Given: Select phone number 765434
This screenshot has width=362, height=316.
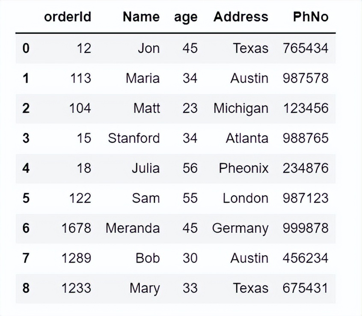Looking at the screenshot, I should click(306, 48).
